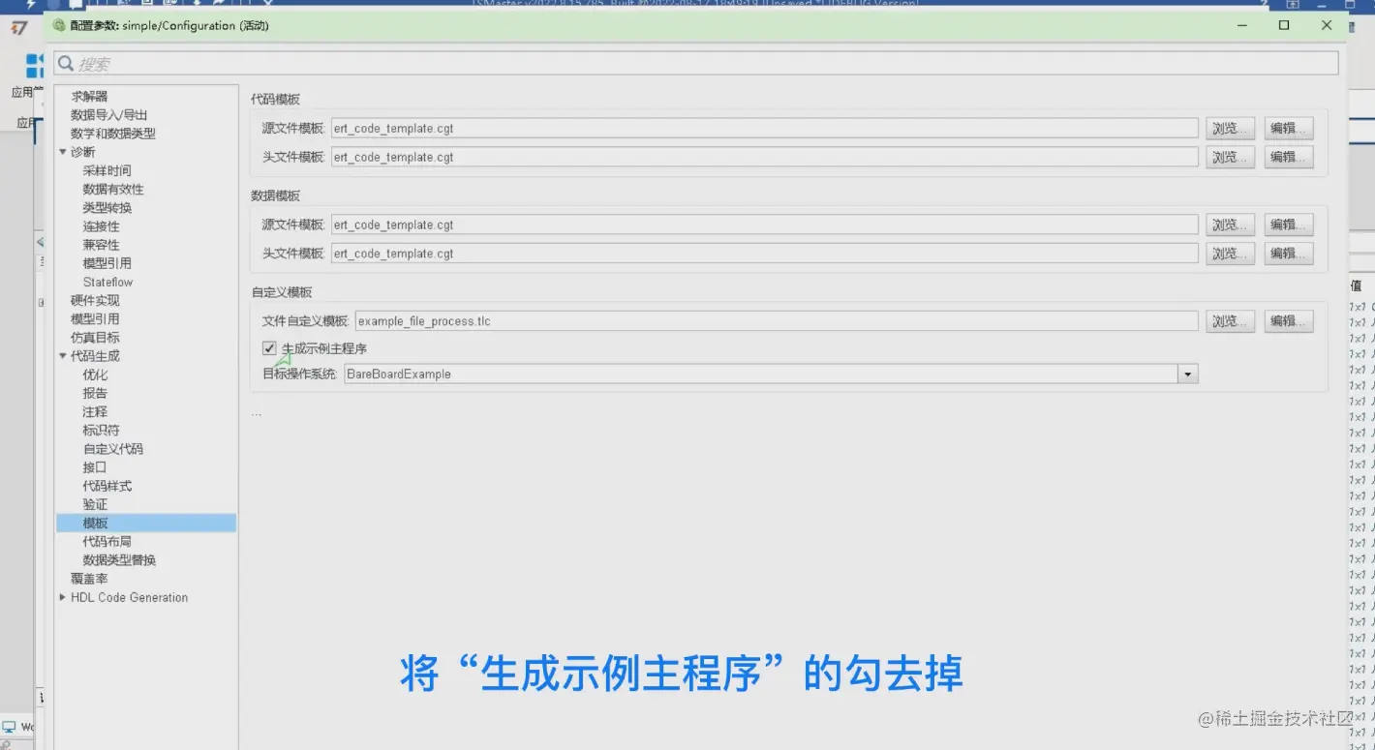Screen dimensions: 1375x750
Task: Select 类型转换 under 诊断
Action: coord(107,207)
